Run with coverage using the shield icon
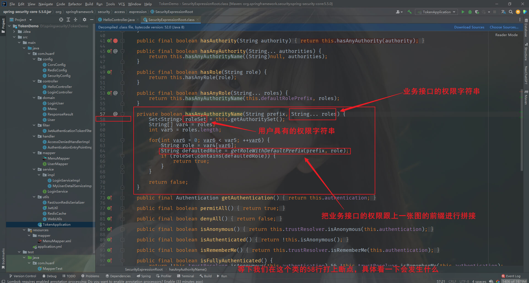Screen dimensions: 529x283 click(x=477, y=12)
